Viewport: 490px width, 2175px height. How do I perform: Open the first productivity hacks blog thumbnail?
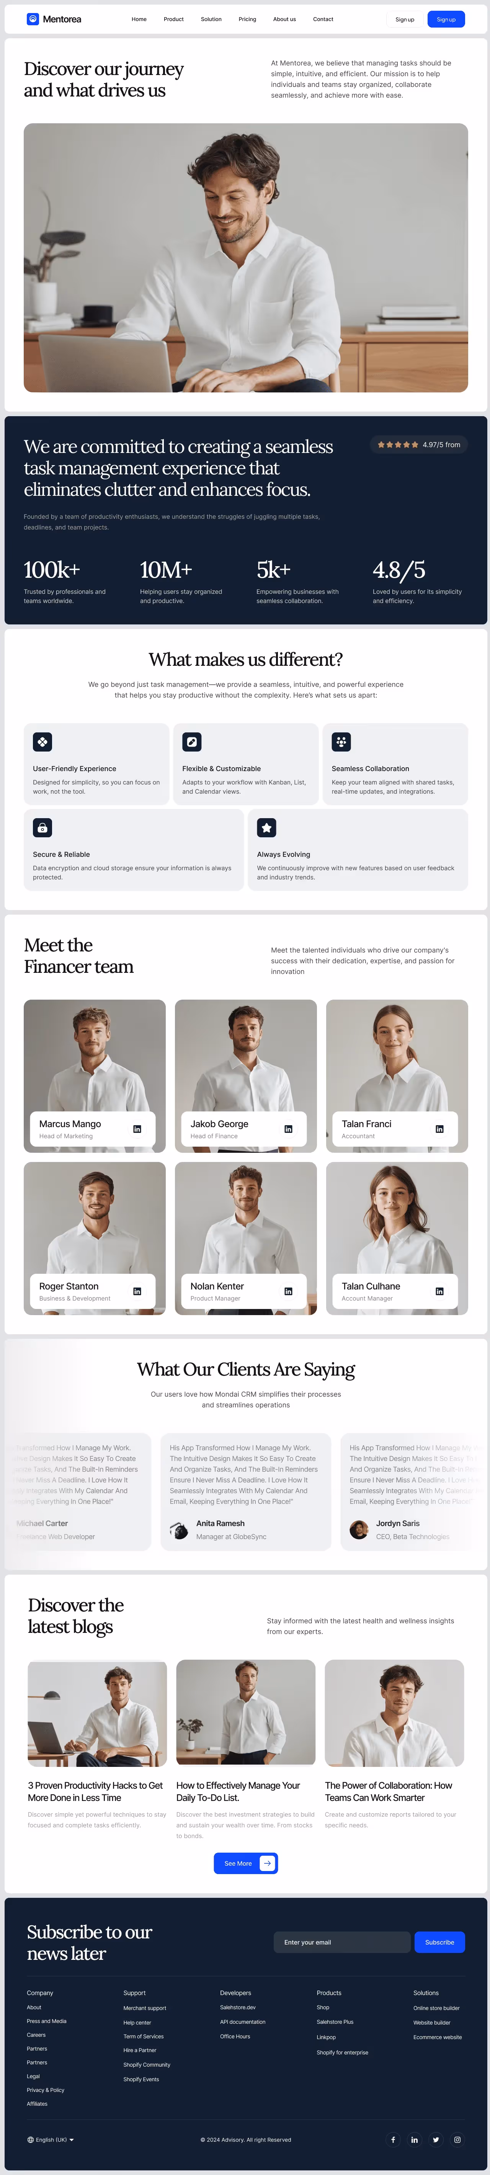pos(97,1713)
